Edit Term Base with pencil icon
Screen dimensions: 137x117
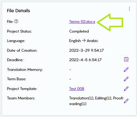point(126,79)
